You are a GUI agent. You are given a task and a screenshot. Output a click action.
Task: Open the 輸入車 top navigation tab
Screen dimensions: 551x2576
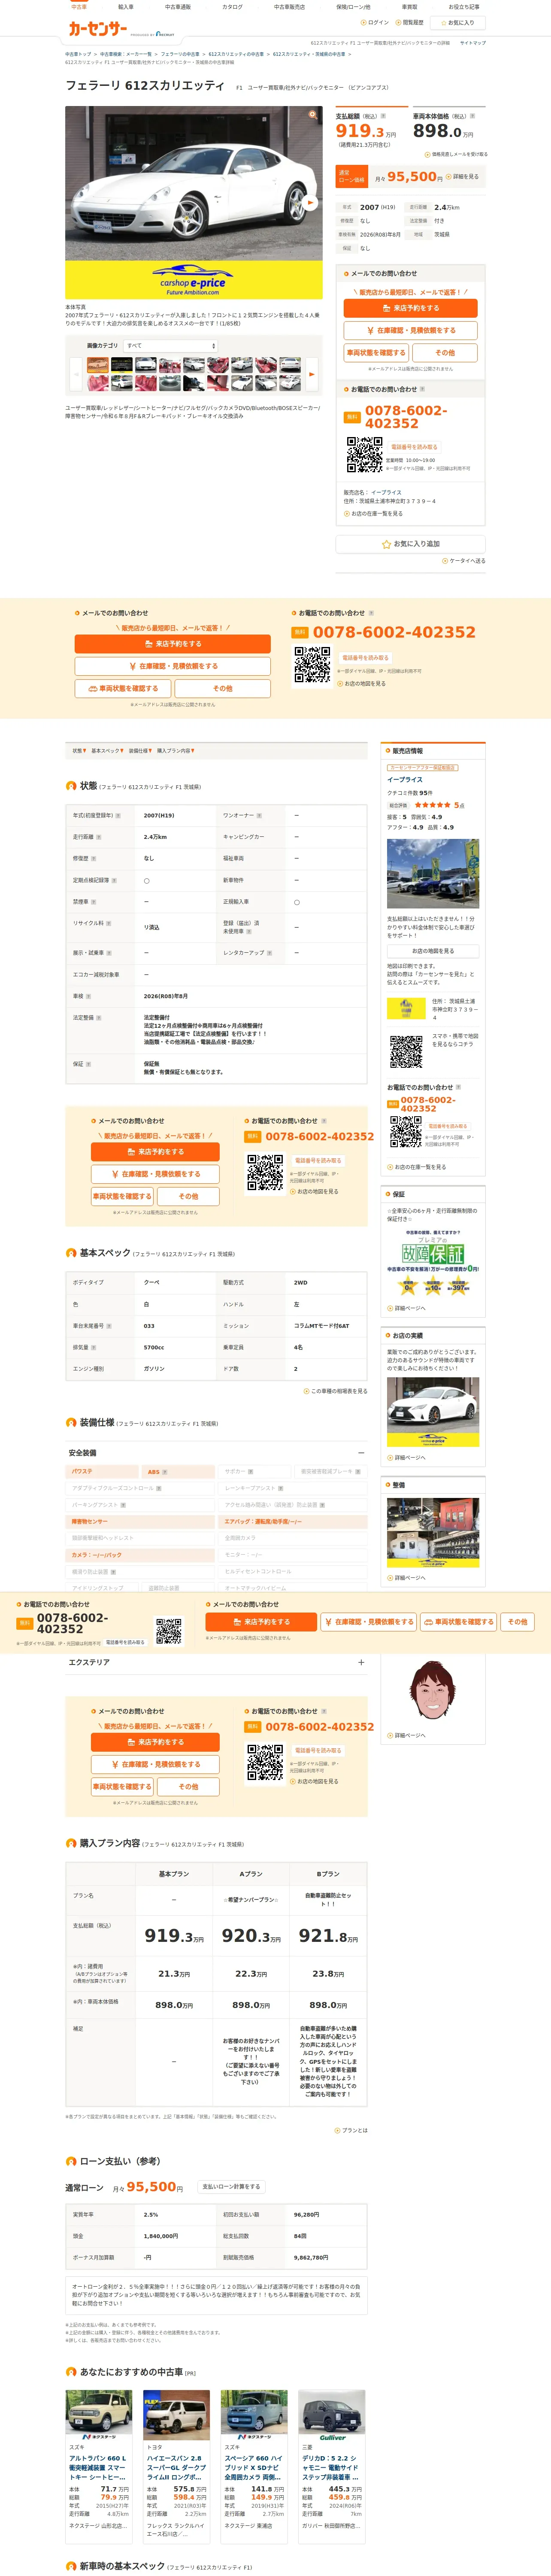tap(126, 7)
